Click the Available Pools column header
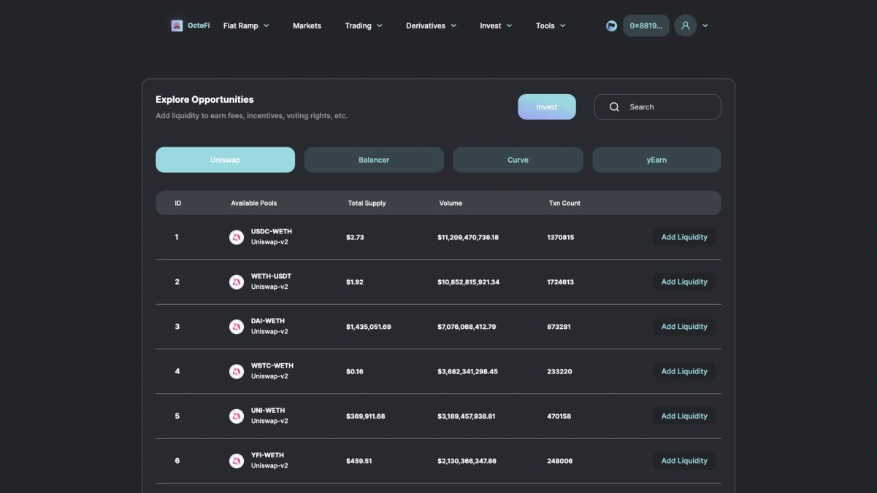Screen dimensions: 877x493 pos(254,203)
